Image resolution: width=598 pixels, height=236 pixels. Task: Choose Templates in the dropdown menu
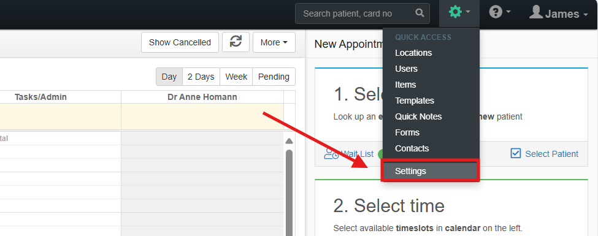(415, 101)
